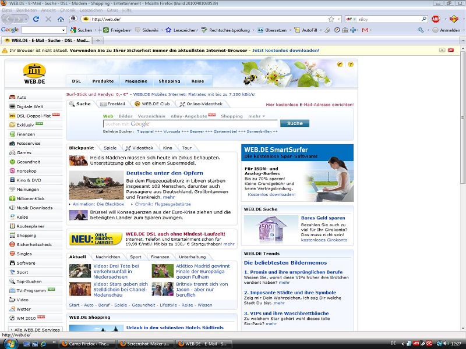Click the Stop loading X icon
Viewport: 466px width, 349px height.
tap(48, 19)
